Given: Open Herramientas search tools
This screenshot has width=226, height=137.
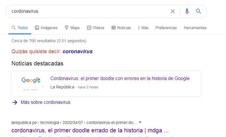Looking at the screenshot, I should point(195,28).
